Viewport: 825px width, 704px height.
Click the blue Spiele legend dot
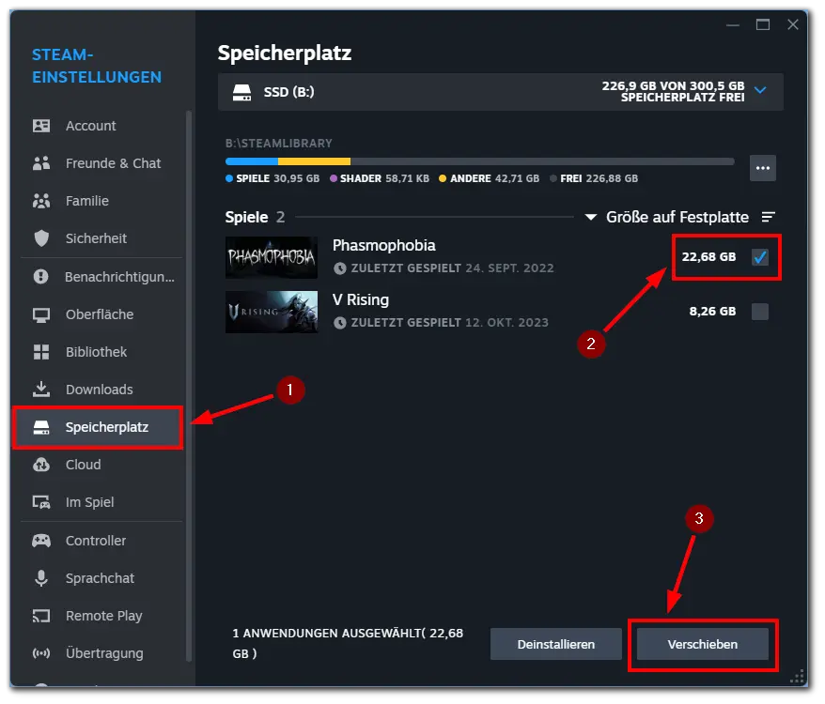click(x=229, y=178)
